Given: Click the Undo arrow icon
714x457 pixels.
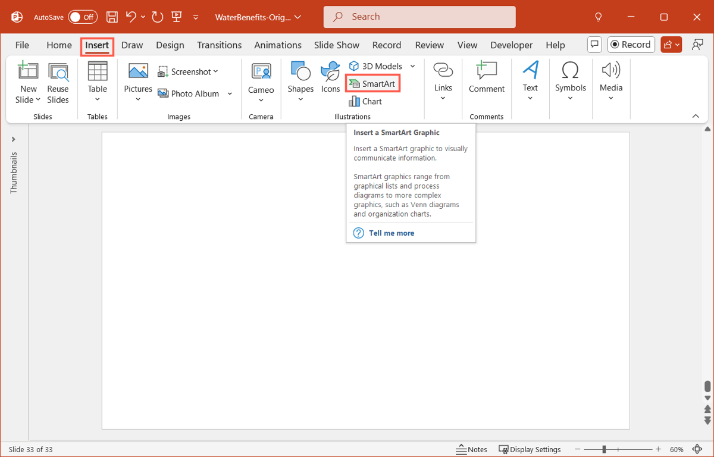Looking at the screenshot, I should (x=131, y=17).
